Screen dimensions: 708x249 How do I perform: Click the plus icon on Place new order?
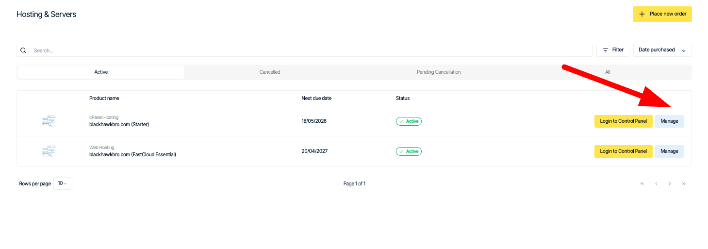click(x=642, y=14)
